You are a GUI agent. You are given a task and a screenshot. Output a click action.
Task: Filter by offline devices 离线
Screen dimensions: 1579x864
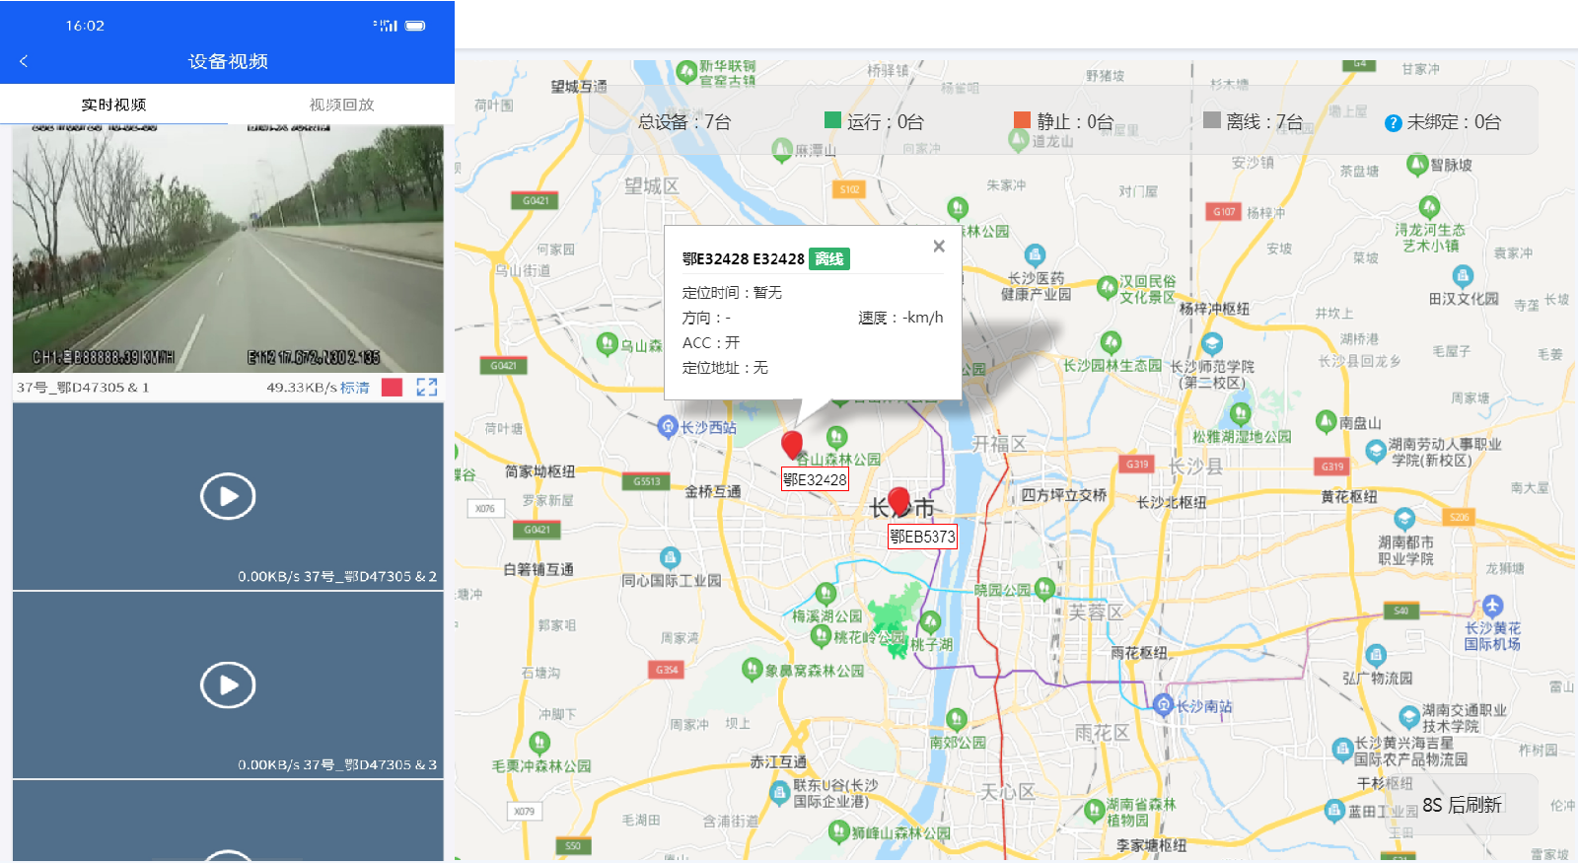(x=1253, y=121)
